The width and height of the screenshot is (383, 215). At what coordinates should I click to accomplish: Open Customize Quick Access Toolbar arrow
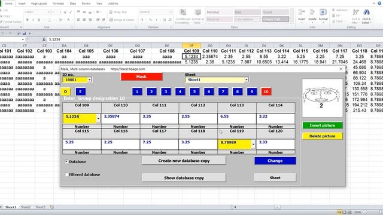[30, 33]
